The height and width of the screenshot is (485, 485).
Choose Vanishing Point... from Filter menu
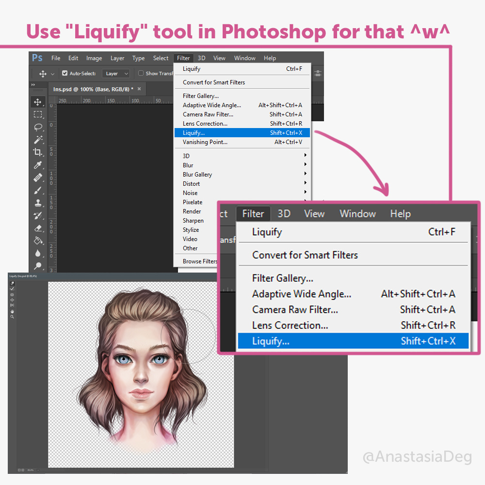coord(242,142)
